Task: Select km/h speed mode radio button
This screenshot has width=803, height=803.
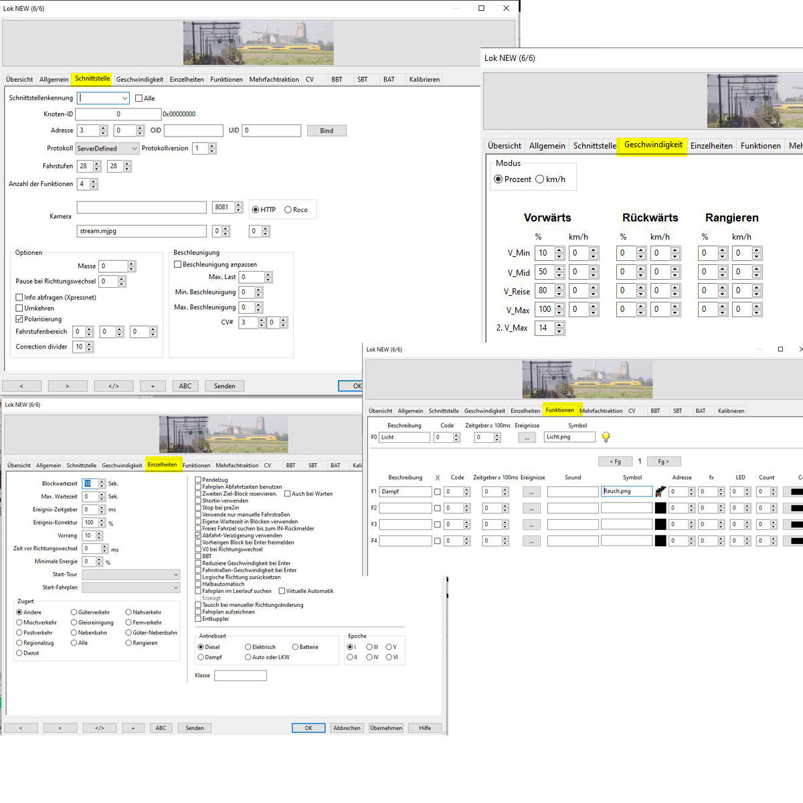Action: 540,179
